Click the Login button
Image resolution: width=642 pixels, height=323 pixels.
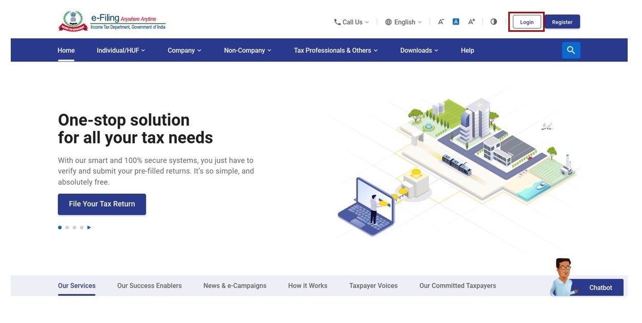click(527, 22)
